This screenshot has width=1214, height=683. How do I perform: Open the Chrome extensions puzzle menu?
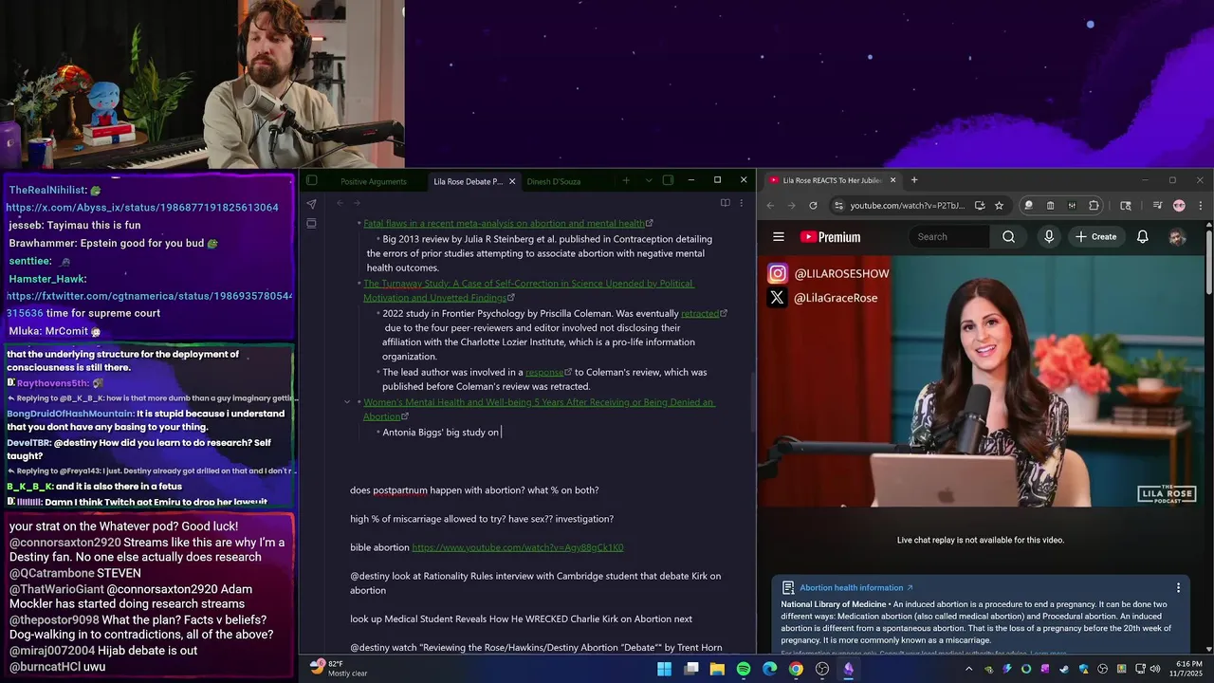1094,205
